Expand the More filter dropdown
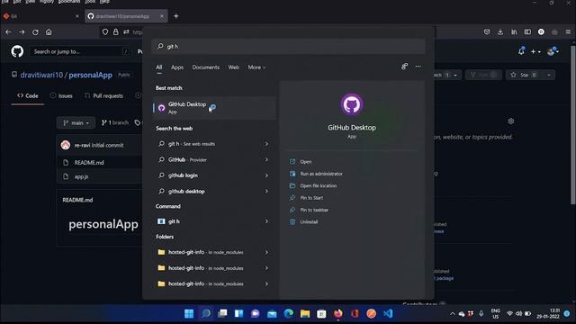The width and height of the screenshot is (576, 324). point(256,67)
